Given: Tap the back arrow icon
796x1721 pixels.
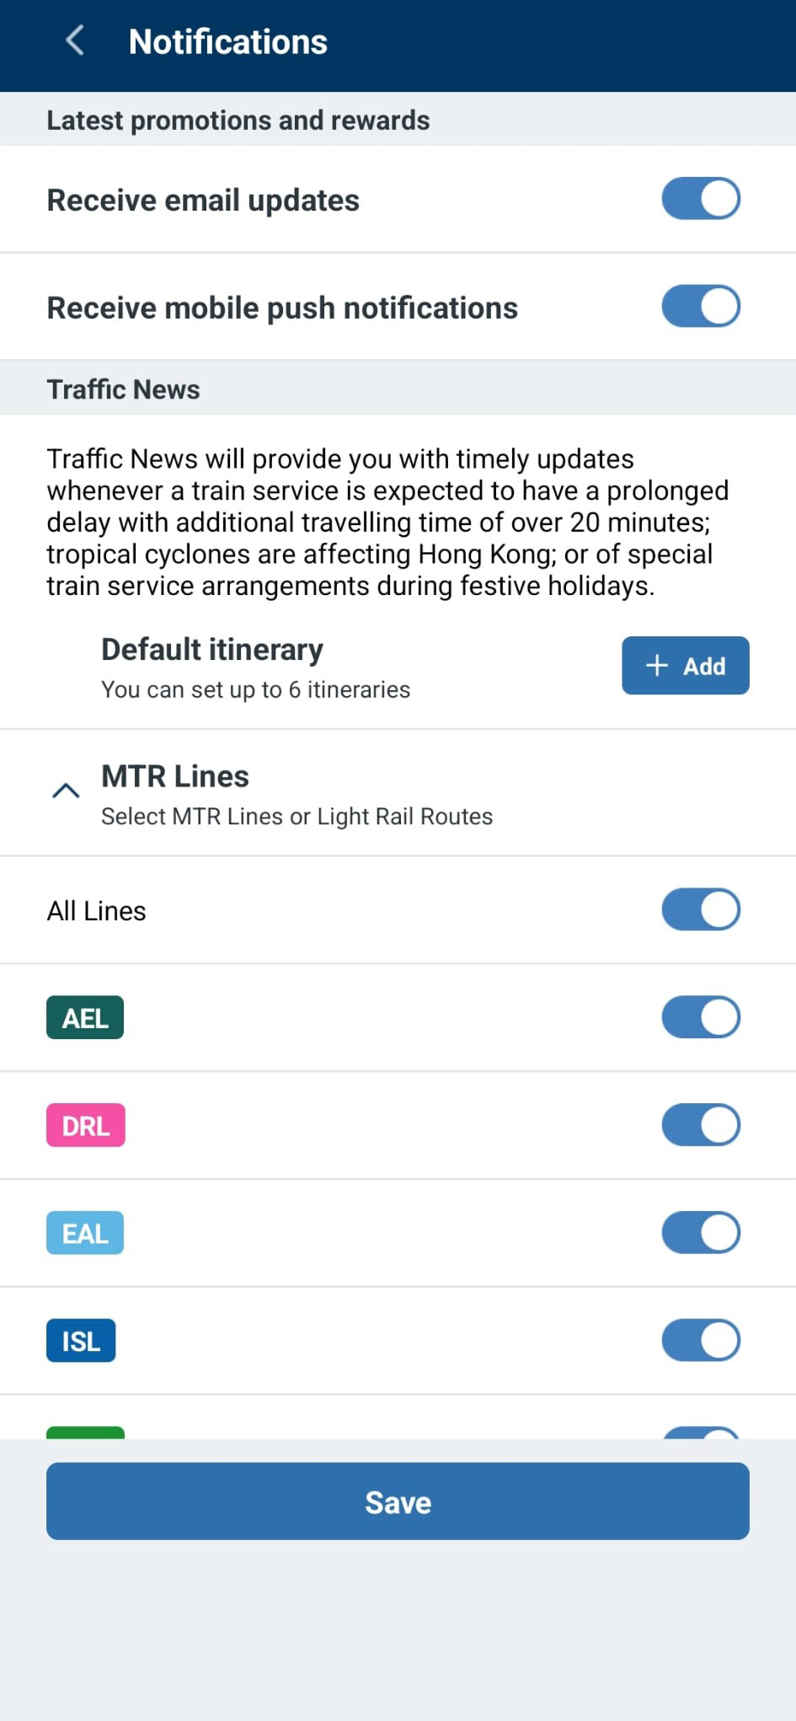Looking at the screenshot, I should [74, 40].
